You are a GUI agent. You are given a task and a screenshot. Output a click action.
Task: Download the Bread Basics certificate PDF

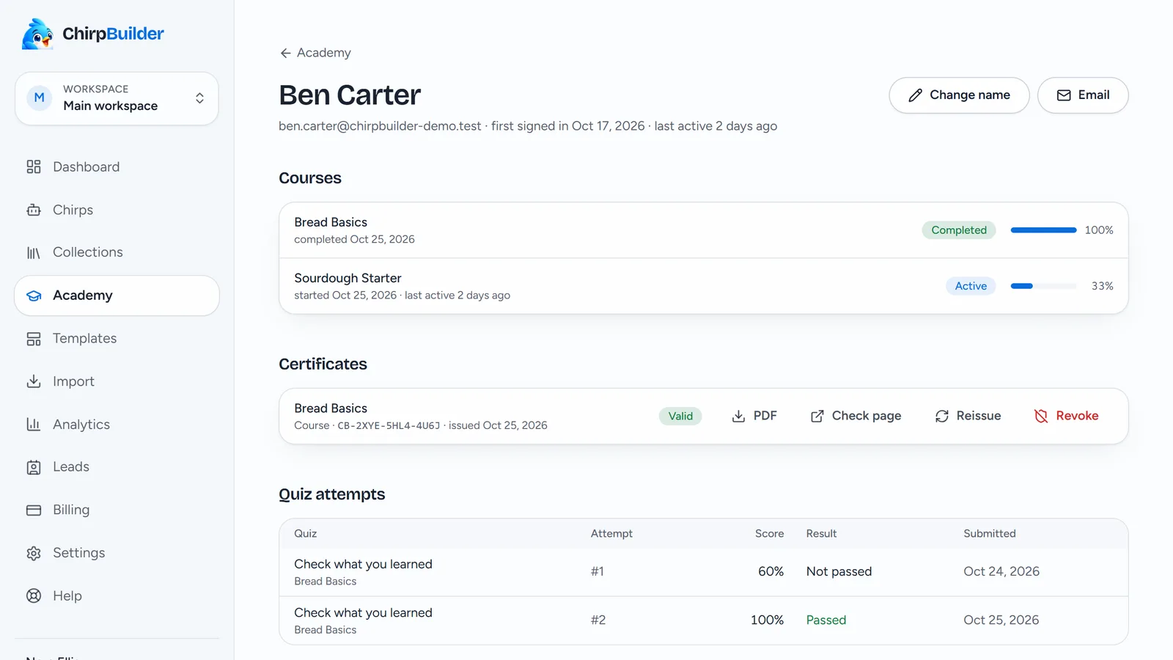tap(754, 416)
